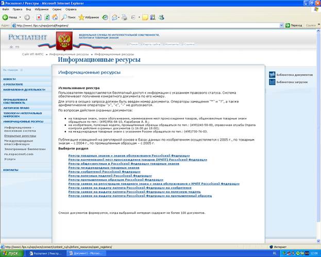Image resolution: width=321 pixels, height=257 pixels.
Task: Open the Услуги sidebar link
Action: click(x=10, y=159)
